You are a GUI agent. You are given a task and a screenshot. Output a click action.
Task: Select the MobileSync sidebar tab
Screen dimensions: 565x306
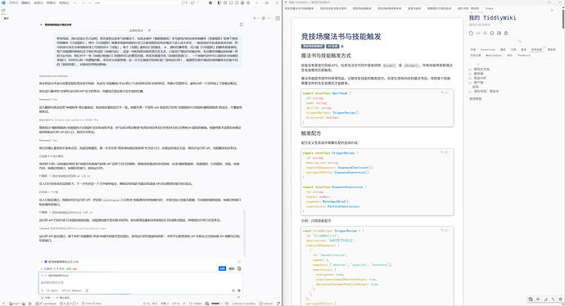494,56
